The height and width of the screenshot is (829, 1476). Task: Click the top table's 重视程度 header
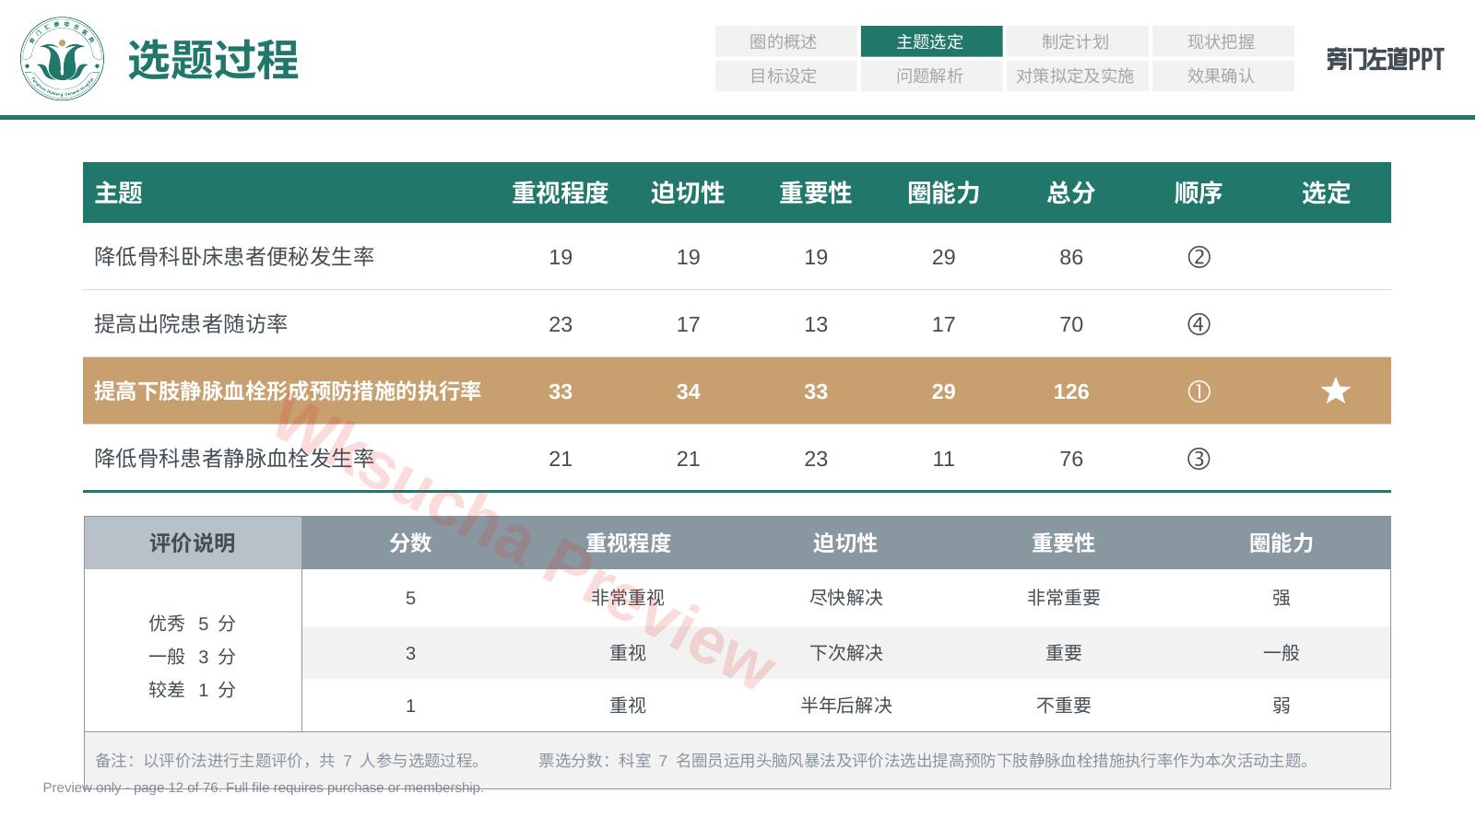561,193
